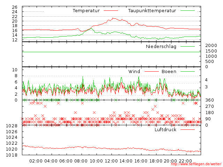Click the 10 wind speed axis value

[x=15, y=70]
